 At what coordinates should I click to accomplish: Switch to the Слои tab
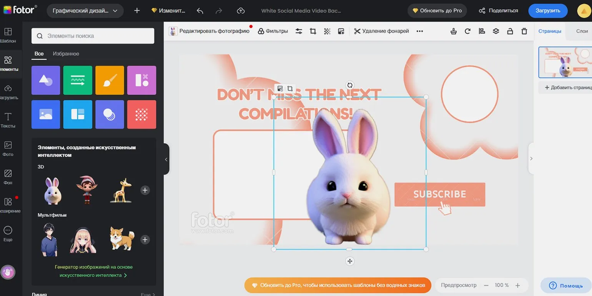[582, 31]
